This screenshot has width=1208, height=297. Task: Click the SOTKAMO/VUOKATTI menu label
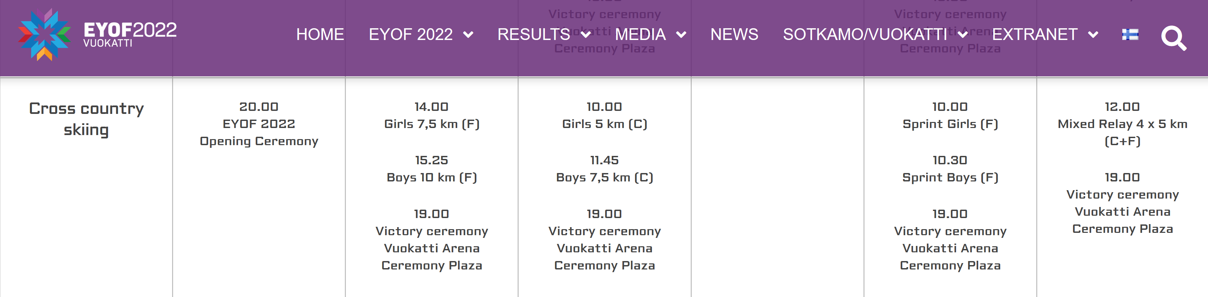865,34
